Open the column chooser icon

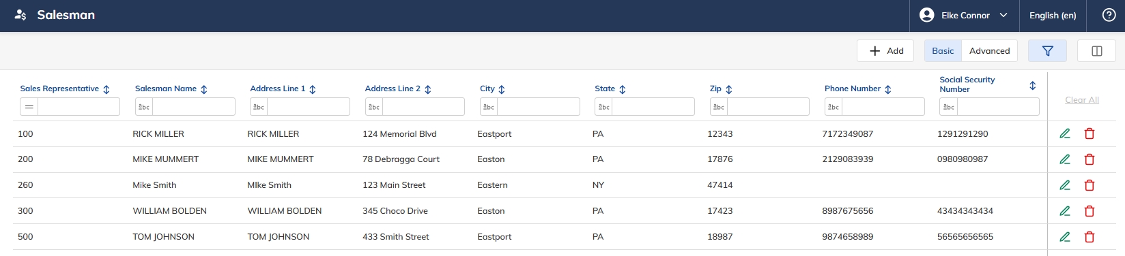coord(1097,51)
